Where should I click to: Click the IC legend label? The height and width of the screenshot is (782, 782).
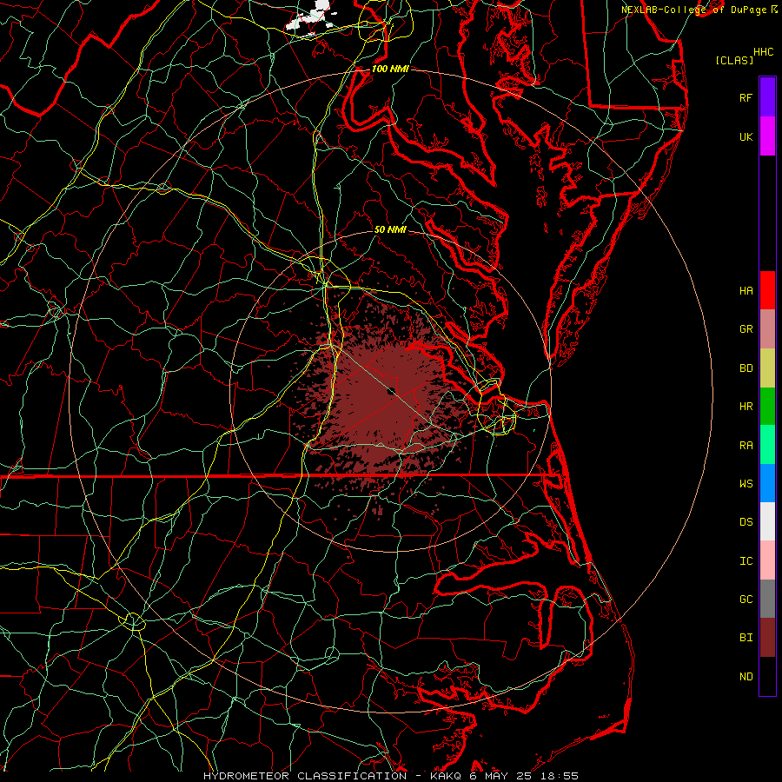pyautogui.click(x=746, y=561)
